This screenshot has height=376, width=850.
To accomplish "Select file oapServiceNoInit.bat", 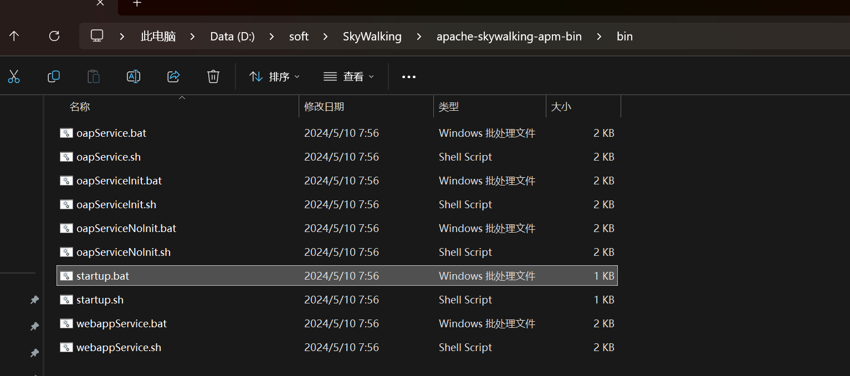I will (337, 228).
